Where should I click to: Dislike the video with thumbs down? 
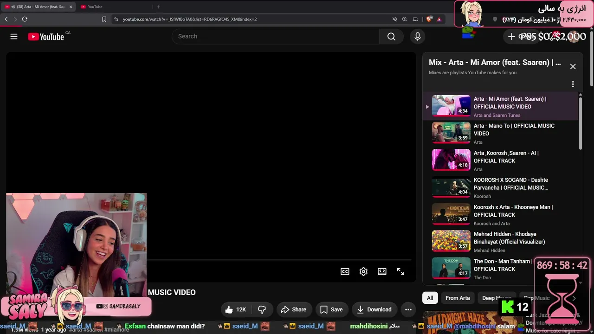point(262,309)
